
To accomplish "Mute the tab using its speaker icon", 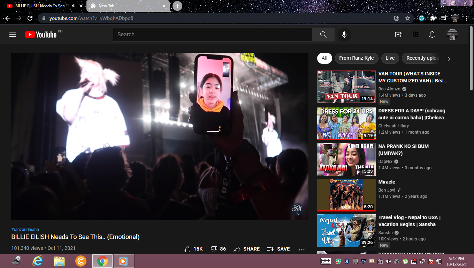I will (x=74, y=6).
